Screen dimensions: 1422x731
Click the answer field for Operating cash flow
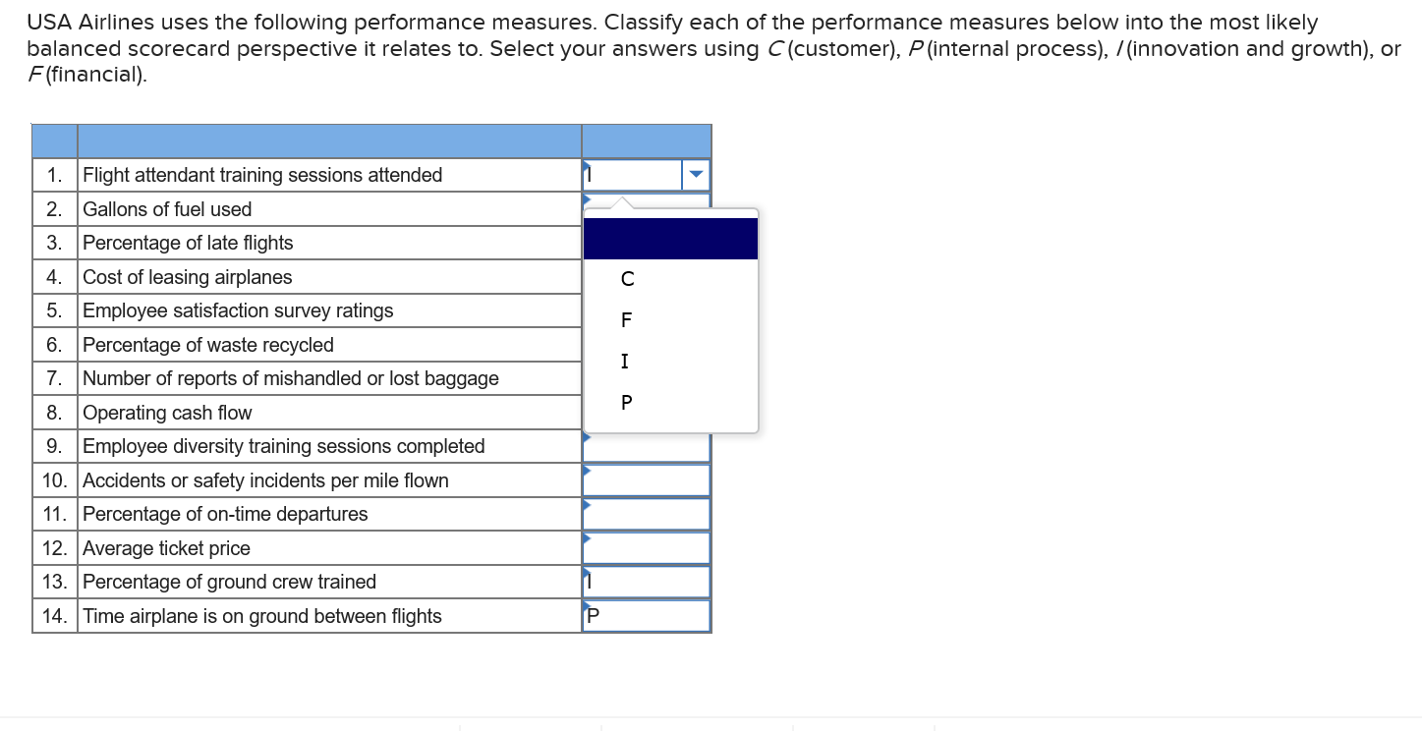[646, 413]
